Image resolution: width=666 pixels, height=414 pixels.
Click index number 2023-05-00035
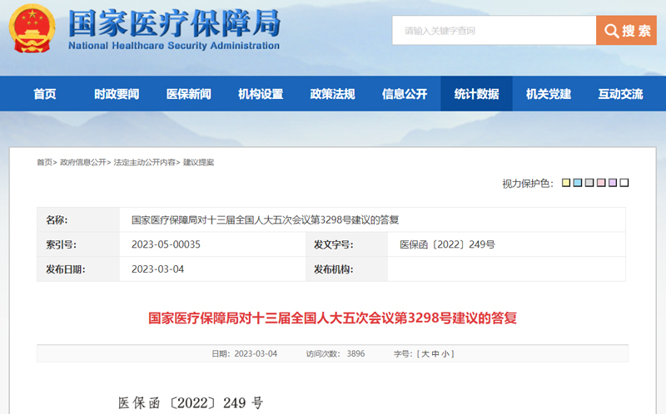(166, 244)
